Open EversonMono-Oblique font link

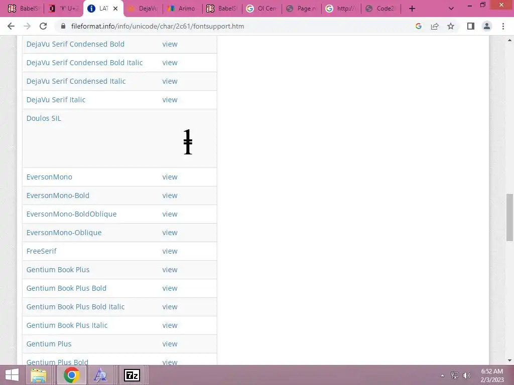pos(64,233)
